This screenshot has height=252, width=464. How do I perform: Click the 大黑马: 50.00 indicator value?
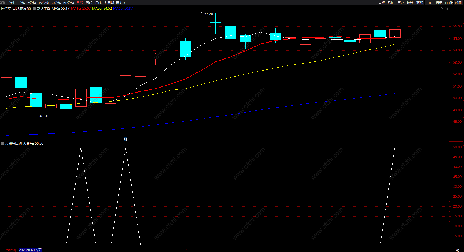pos(33,144)
